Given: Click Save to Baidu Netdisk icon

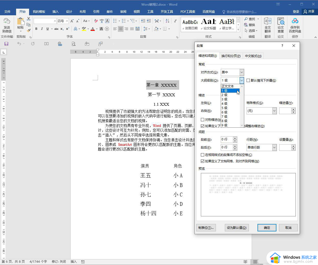Looking at the screenshot, I should pyautogui.click(x=295, y=25).
